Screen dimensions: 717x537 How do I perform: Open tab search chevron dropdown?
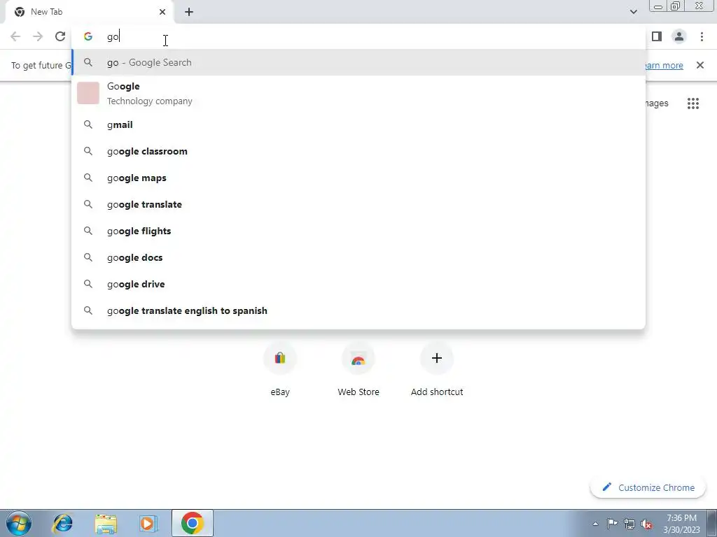(x=633, y=12)
